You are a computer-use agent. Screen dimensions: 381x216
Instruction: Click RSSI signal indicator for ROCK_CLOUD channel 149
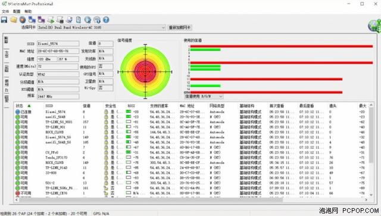(x=129, y=162)
